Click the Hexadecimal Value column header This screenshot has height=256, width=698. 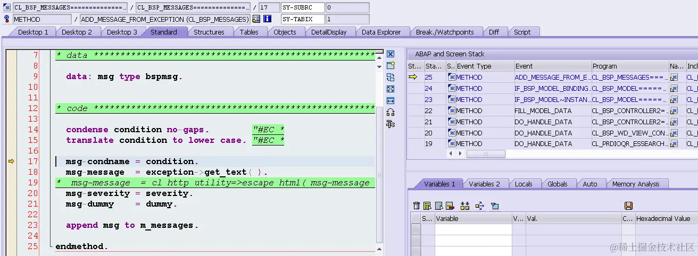point(667,218)
